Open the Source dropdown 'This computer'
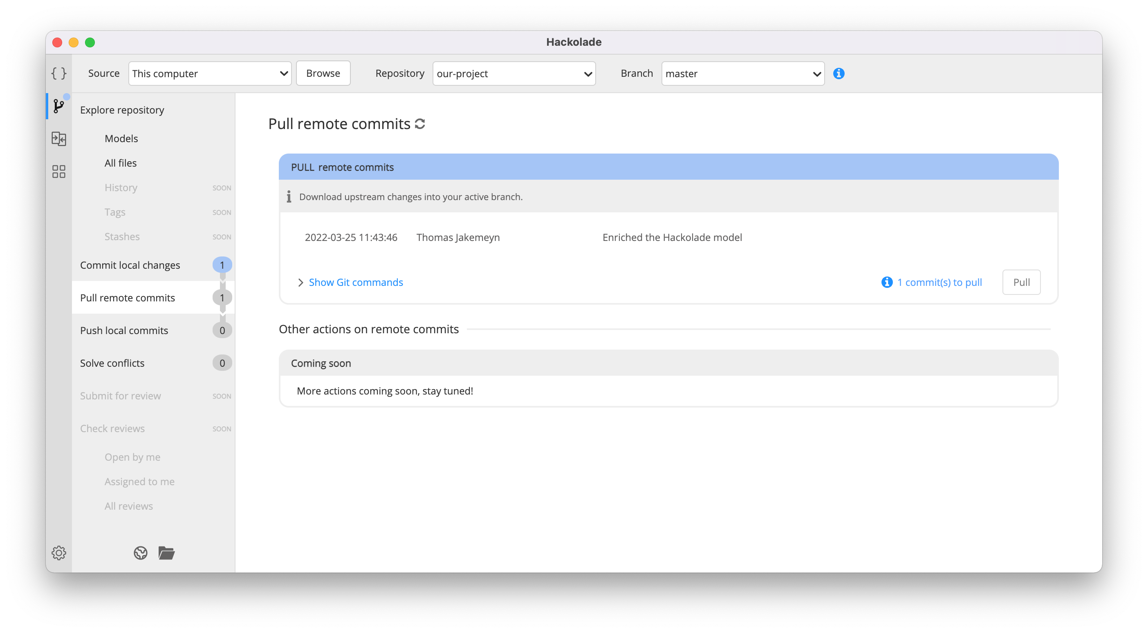The image size is (1148, 633). coord(210,74)
